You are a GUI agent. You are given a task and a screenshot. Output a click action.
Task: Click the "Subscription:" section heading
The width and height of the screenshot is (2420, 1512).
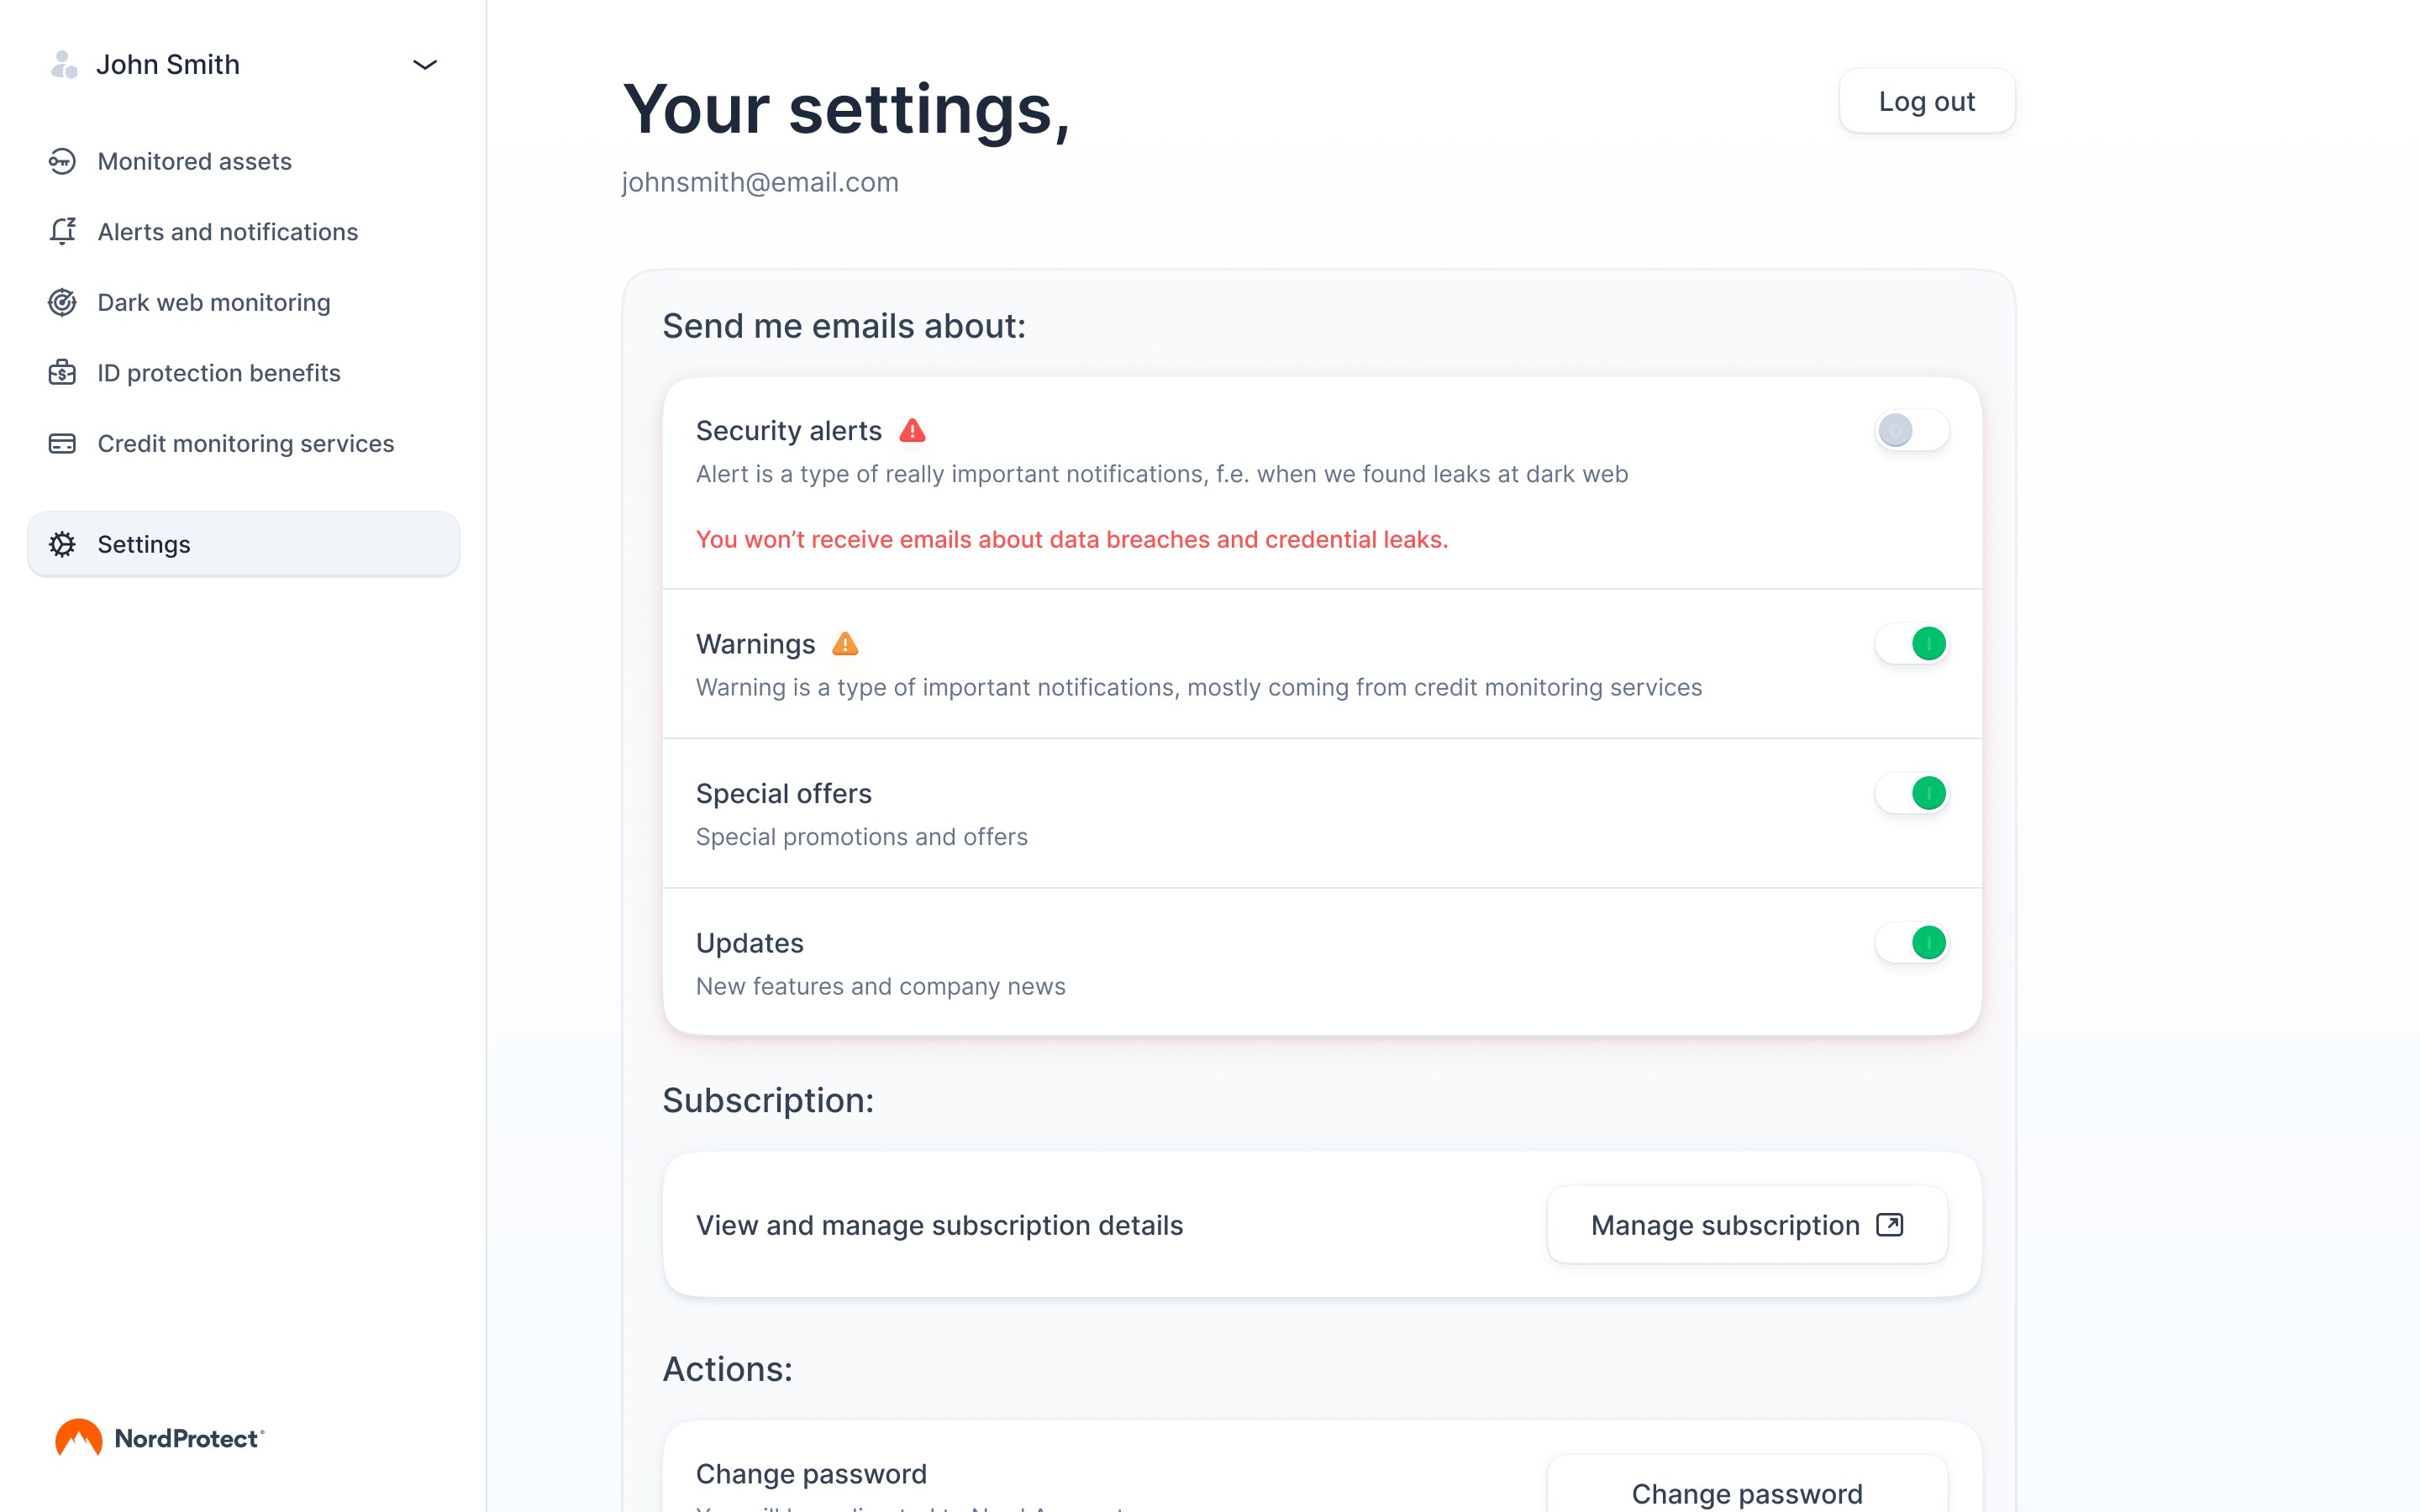768,1100
